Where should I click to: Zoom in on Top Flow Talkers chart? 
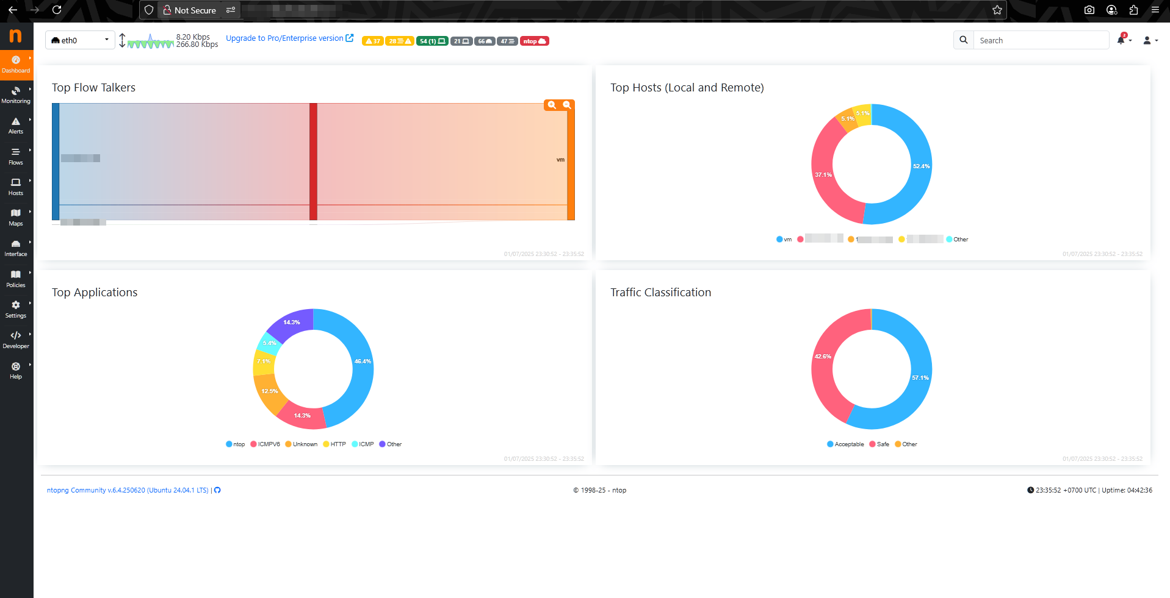[x=552, y=105]
